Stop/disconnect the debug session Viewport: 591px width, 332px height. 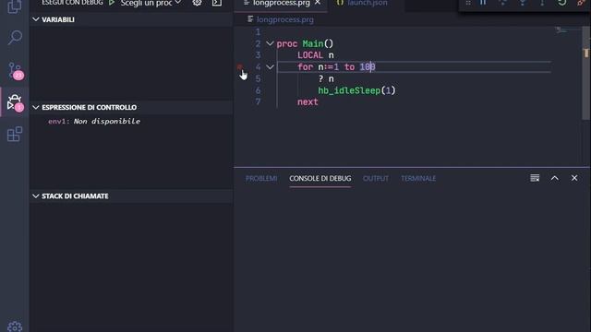tap(581, 3)
